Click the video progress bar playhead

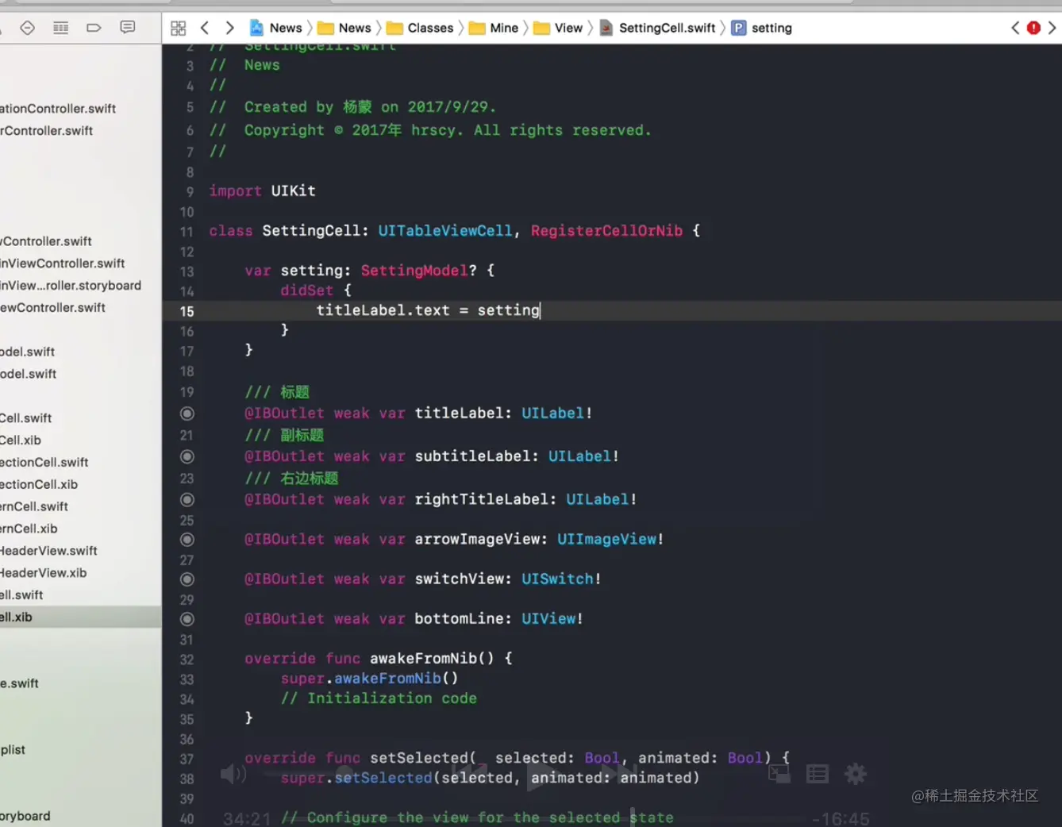click(633, 817)
